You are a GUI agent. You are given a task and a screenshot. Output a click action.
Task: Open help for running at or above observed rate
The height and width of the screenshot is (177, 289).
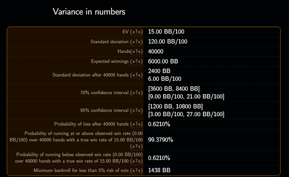pos(137,146)
